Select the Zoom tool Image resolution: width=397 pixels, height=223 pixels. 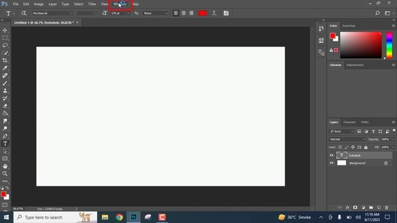5,173
